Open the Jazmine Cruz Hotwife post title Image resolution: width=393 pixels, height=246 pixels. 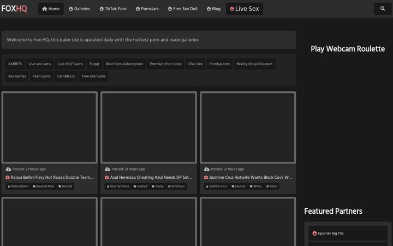click(x=251, y=178)
